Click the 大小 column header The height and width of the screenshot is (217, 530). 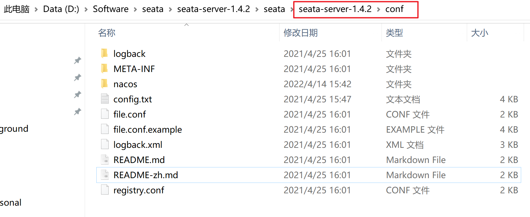tap(479, 33)
